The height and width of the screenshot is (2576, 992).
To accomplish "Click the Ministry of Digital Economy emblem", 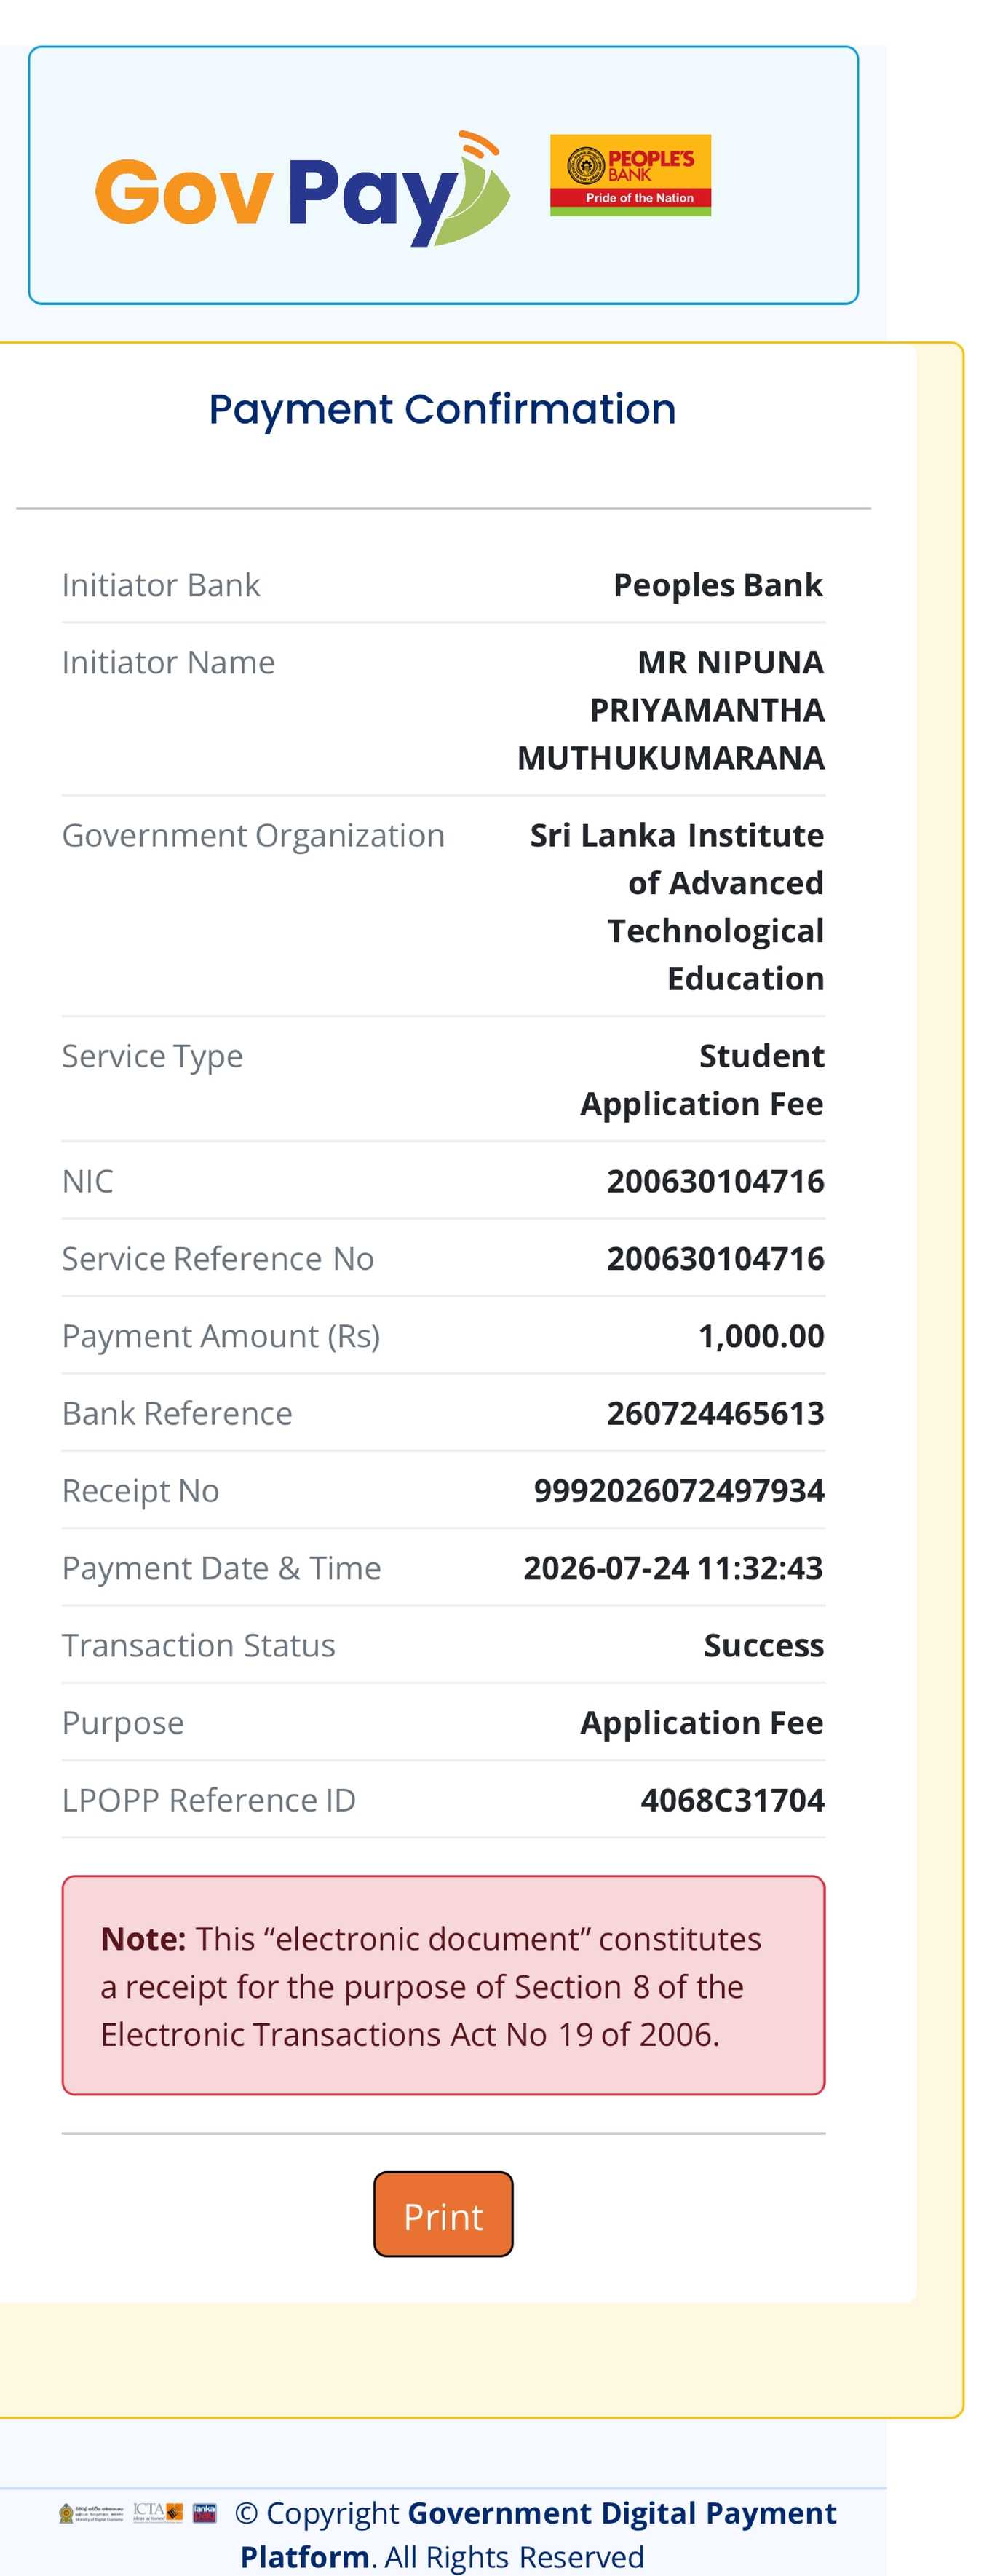I will click(x=91, y=2513).
